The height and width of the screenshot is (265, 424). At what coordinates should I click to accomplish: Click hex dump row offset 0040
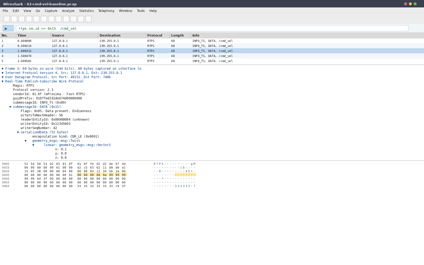(6, 179)
